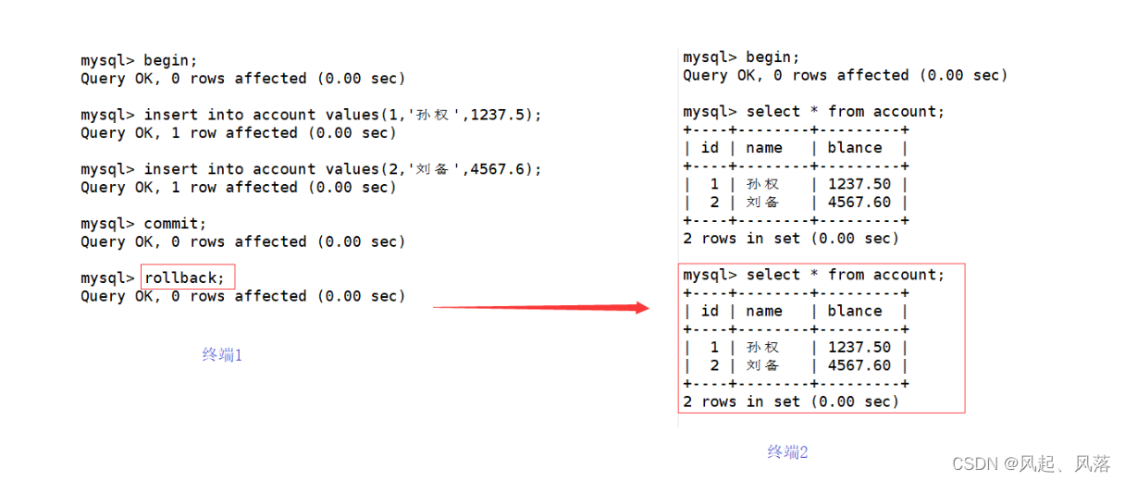Select the 'Query OK' line directly below rollback
Viewport: 1125px width, 481px height.
[x=242, y=297]
